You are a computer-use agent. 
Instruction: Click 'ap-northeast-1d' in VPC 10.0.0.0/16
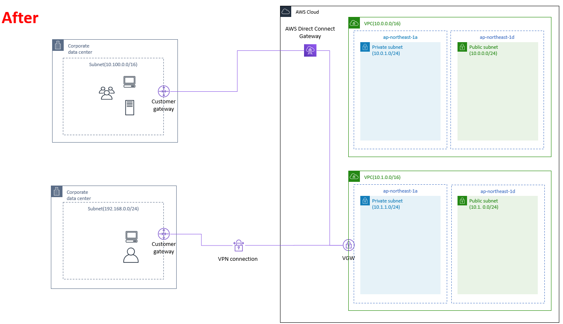pyautogui.click(x=497, y=37)
